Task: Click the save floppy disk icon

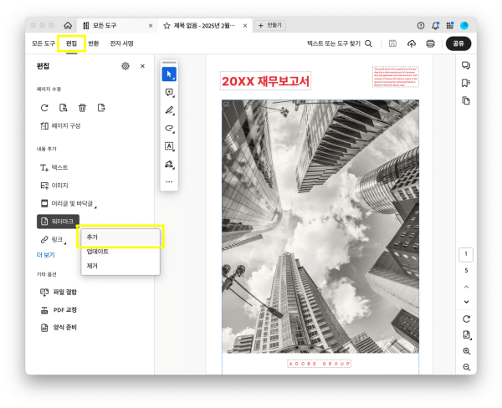Action: click(x=392, y=43)
